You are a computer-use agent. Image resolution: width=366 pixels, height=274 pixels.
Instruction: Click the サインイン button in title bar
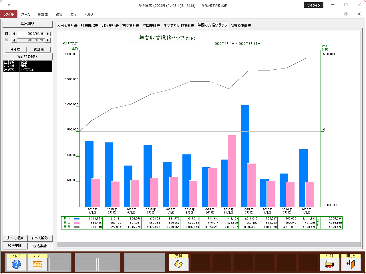click(313, 5)
